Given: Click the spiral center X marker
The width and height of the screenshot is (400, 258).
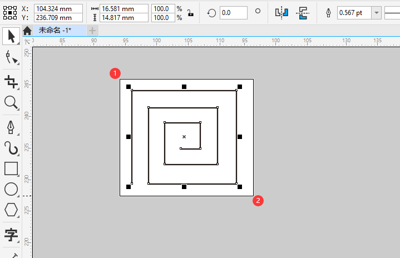Looking at the screenshot, I should (x=184, y=137).
